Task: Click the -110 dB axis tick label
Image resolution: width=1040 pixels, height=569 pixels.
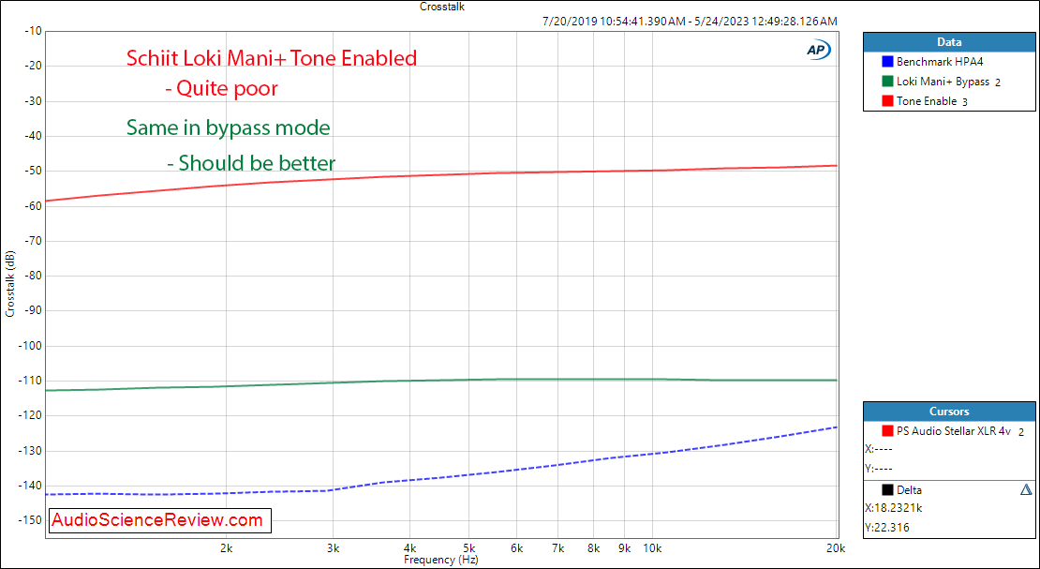Action: tap(31, 381)
